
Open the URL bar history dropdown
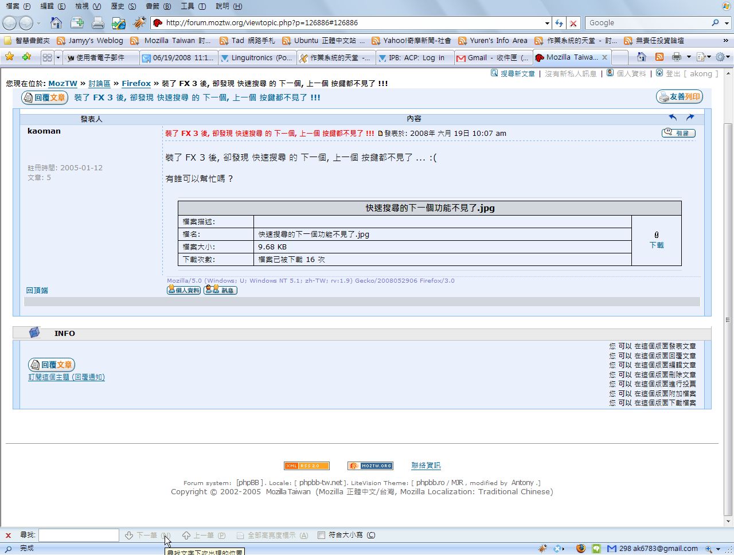[x=547, y=23]
